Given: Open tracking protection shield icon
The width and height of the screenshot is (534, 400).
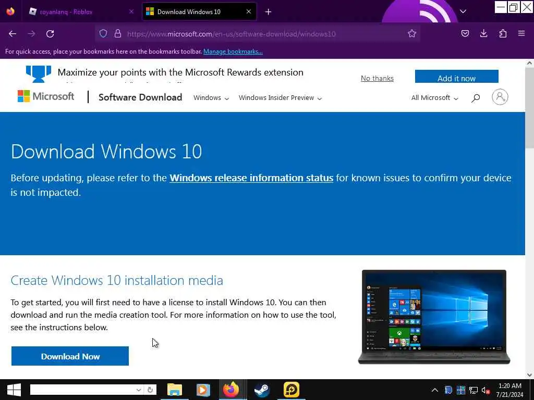Looking at the screenshot, I should point(103,33).
